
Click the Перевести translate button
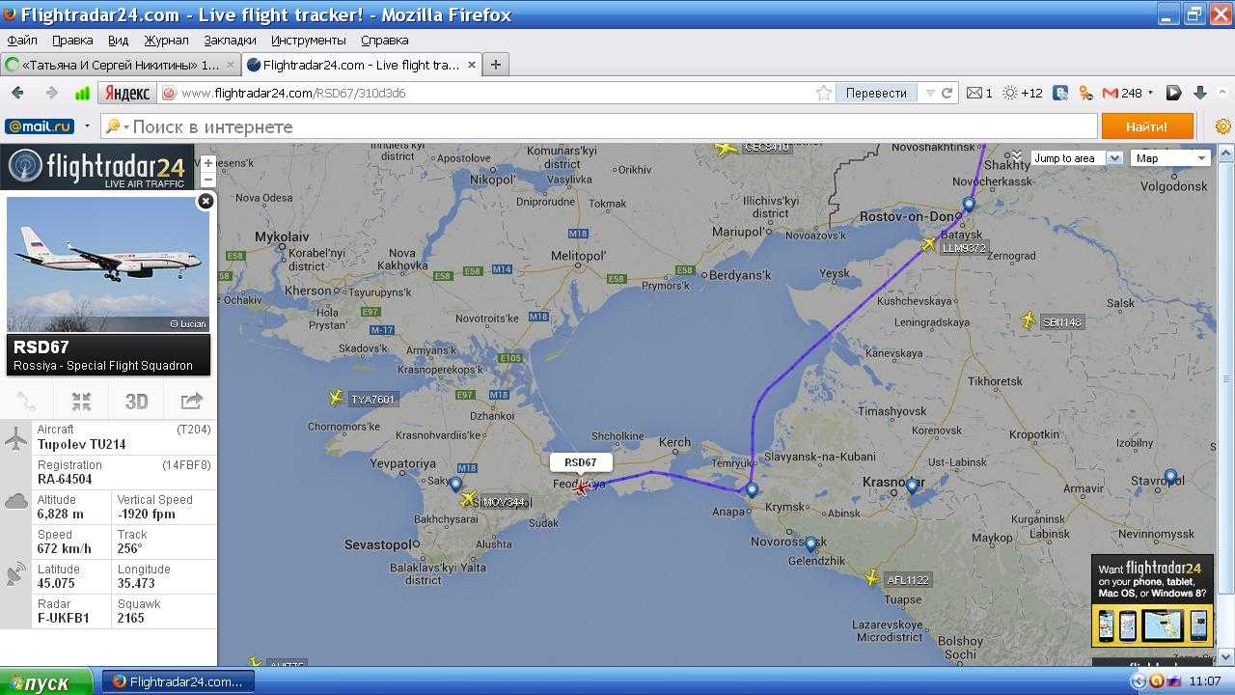coord(876,93)
